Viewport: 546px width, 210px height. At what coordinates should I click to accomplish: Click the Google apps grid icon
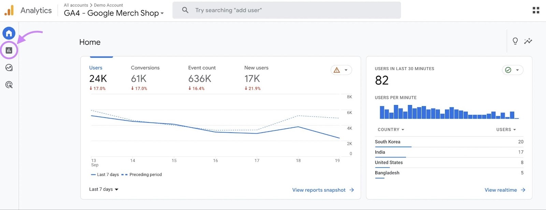[536, 10]
